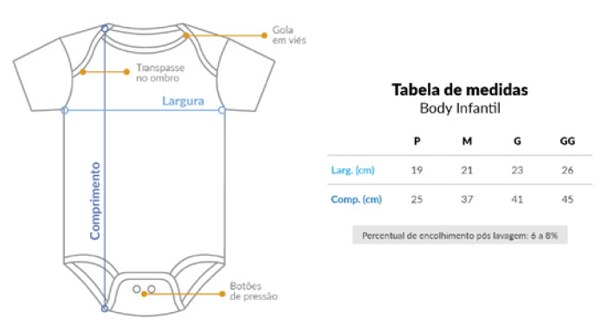Click the length value 37 for size M
This screenshot has width=608, height=326.
point(467,199)
